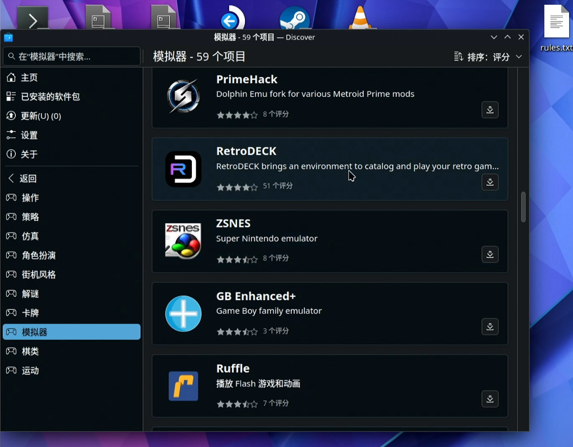This screenshot has height=447, width=573.
Task: Open the rules.txt file on desktop
Action: pyautogui.click(x=556, y=28)
